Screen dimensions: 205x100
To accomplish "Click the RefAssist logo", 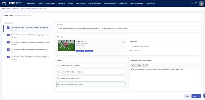I will pos(12,3).
